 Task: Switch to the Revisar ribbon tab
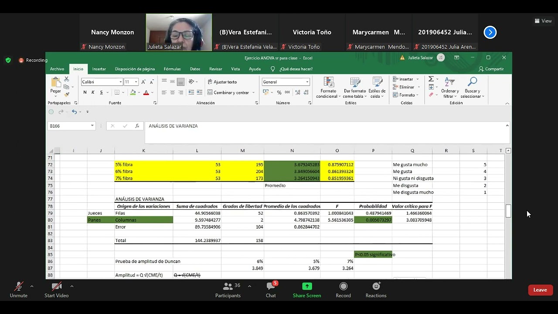click(216, 69)
